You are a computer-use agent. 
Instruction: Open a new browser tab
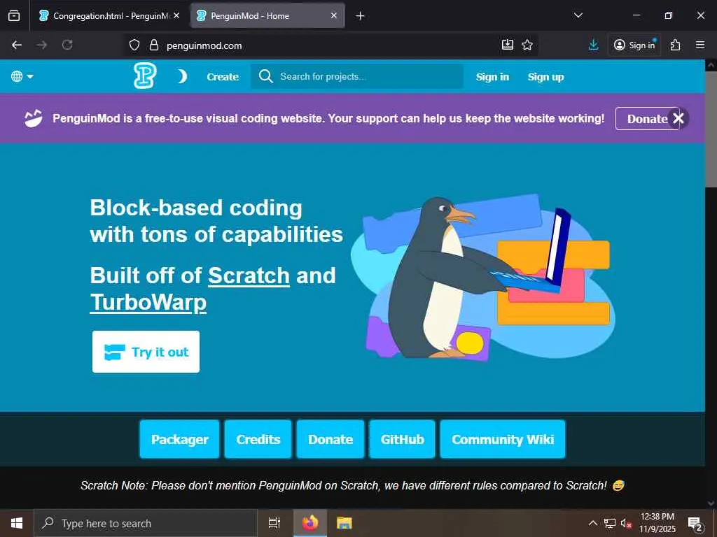361,16
